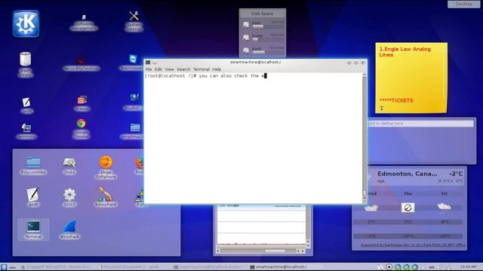
Task: Open the smartmachine folder on the desktop
Action: point(133,131)
